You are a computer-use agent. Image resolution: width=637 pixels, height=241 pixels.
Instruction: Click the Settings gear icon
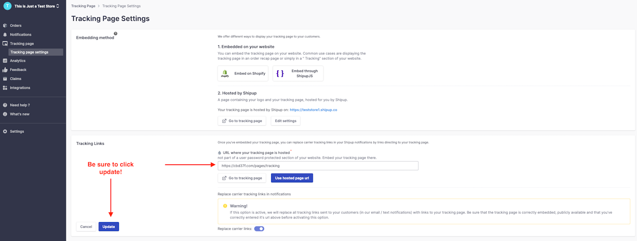coord(5,131)
